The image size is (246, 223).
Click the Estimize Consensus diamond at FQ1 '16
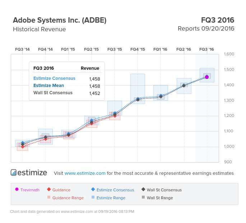pos(161,95)
